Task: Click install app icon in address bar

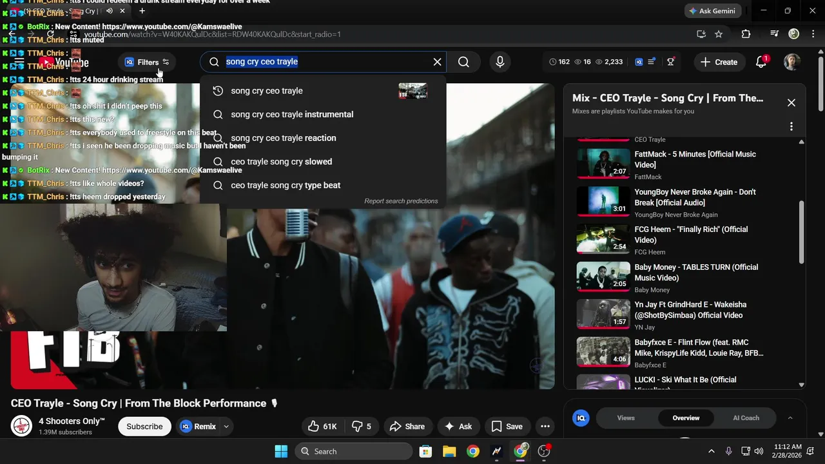Action: (x=701, y=34)
